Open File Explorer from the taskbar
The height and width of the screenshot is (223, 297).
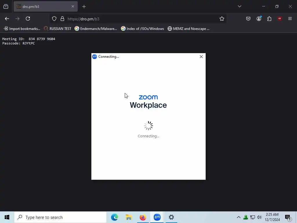tap(128, 217)
